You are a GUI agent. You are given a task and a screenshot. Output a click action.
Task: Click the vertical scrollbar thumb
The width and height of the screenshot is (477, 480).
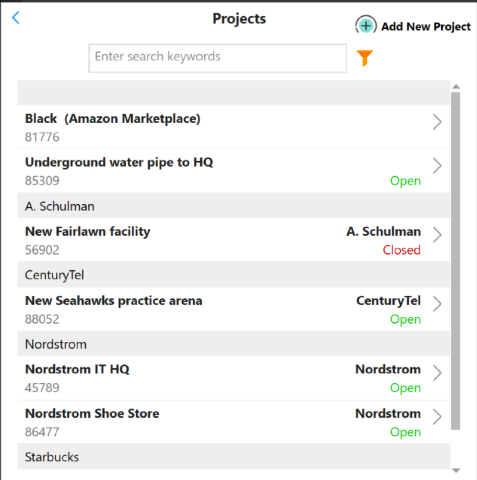click(x=455, y=261)
